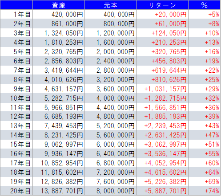Select the 17年目 row label
The image size is (221, 196).
click(20, 163)
